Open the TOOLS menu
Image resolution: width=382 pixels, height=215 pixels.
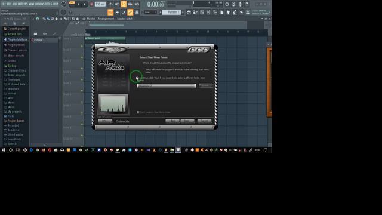(x=48, y=4)
